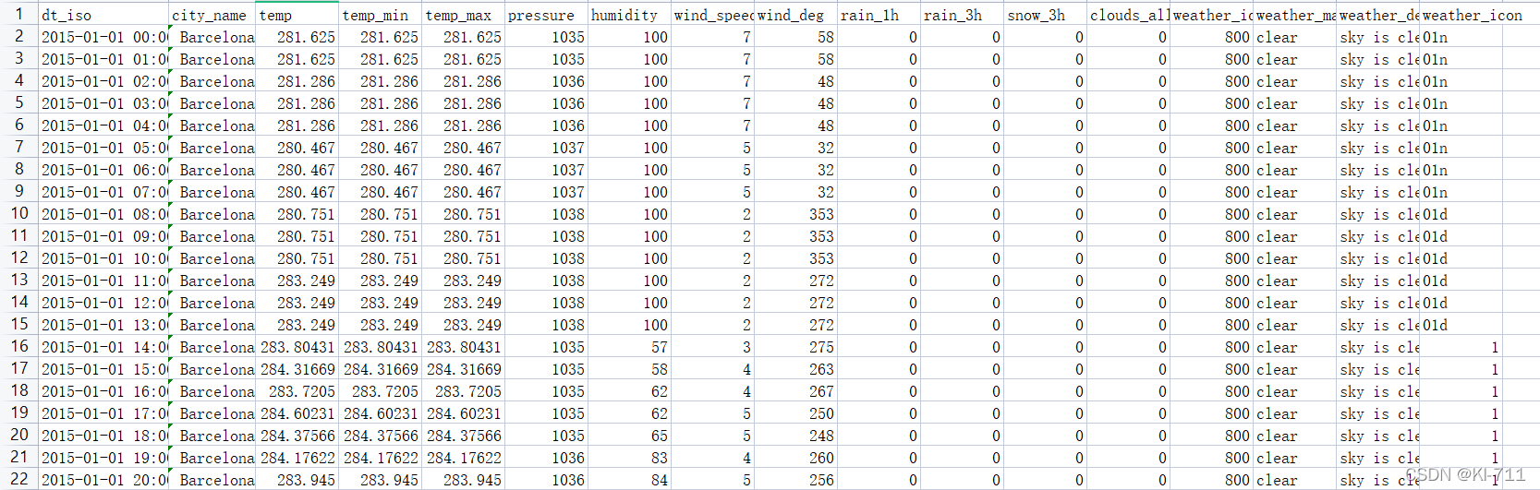Click date cell 2015-01-01 00:0 in row 2
The width and height of the screenshot is (1540, 490).
point(103,37)
